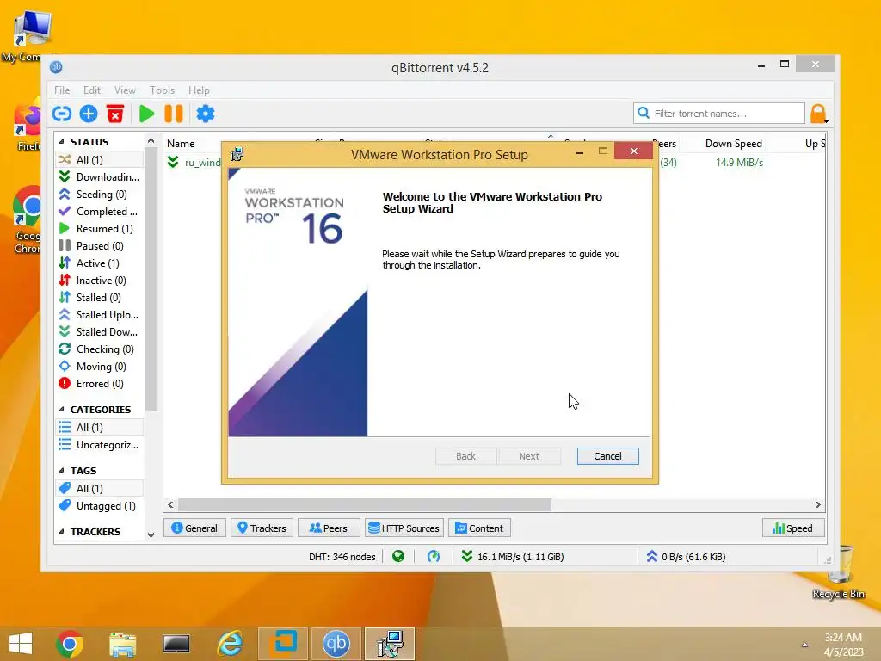Open qBittorrent Options gear icon
The image size is (881, 661).
[205, 114]
